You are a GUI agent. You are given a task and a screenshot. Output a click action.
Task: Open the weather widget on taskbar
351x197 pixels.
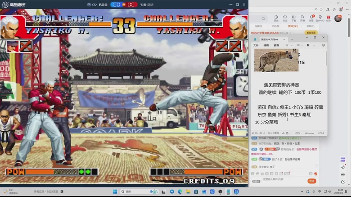[11, 192]
